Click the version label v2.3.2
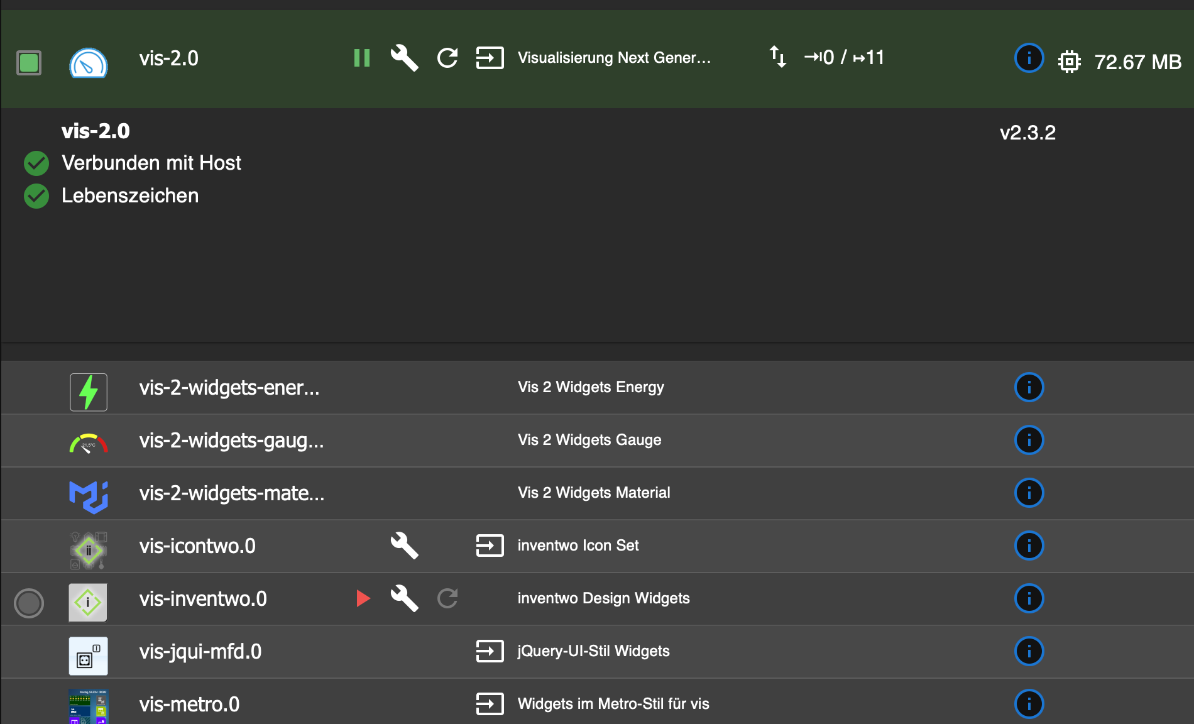Viewport: 1194px width, 724px height. 1027,133
